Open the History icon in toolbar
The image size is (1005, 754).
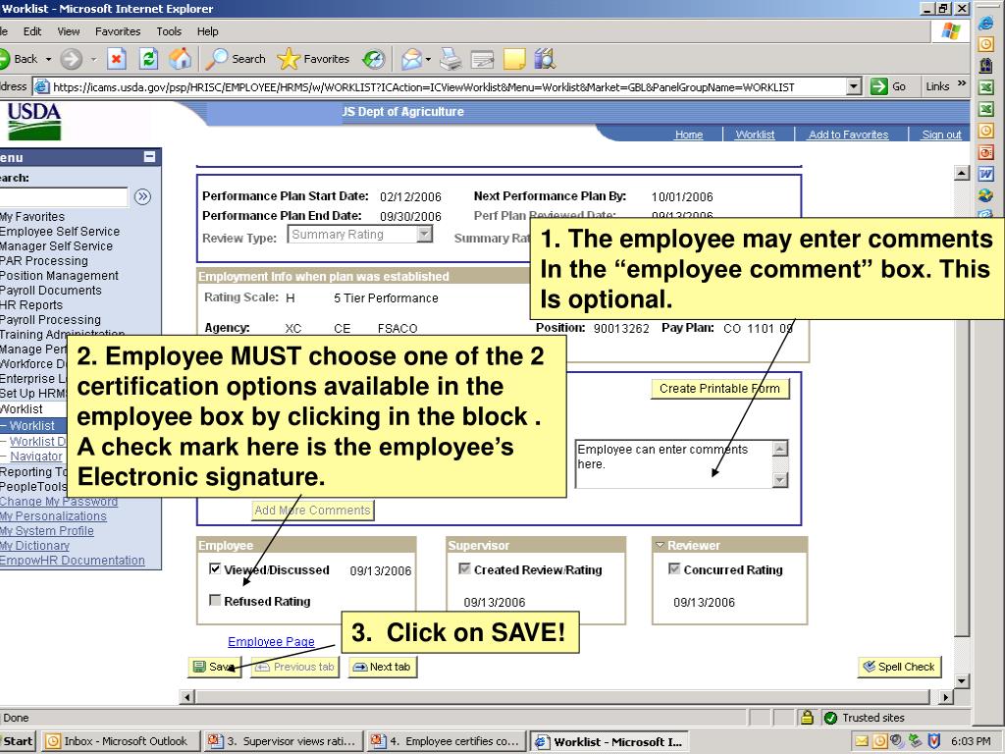point(373,59)
